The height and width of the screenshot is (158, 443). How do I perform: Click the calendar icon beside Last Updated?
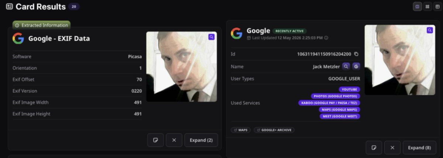249,38
